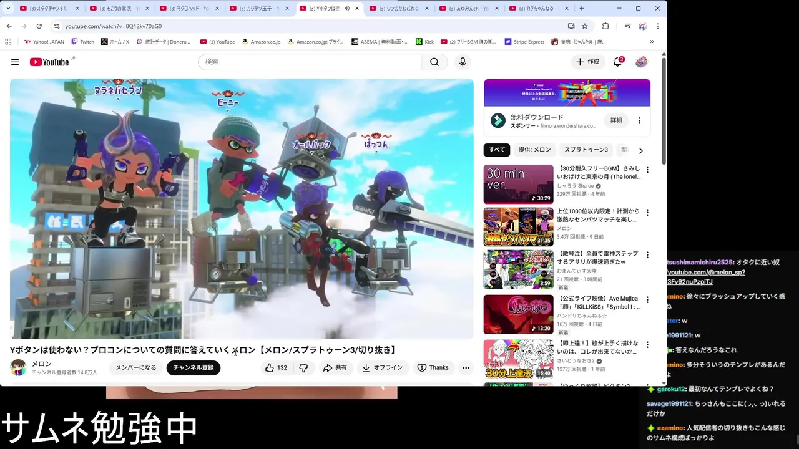Switch to the カクちゃんねる tab
This screenshot has height=449, width=799.
pos(539,9)
